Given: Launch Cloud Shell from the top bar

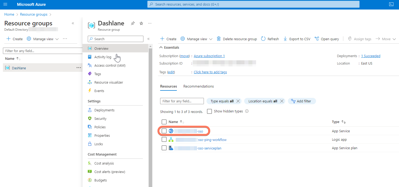Looking at the screenshot, I should coord(391,4).
